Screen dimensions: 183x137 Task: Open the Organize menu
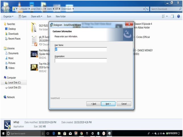click(x=8, y=16)
